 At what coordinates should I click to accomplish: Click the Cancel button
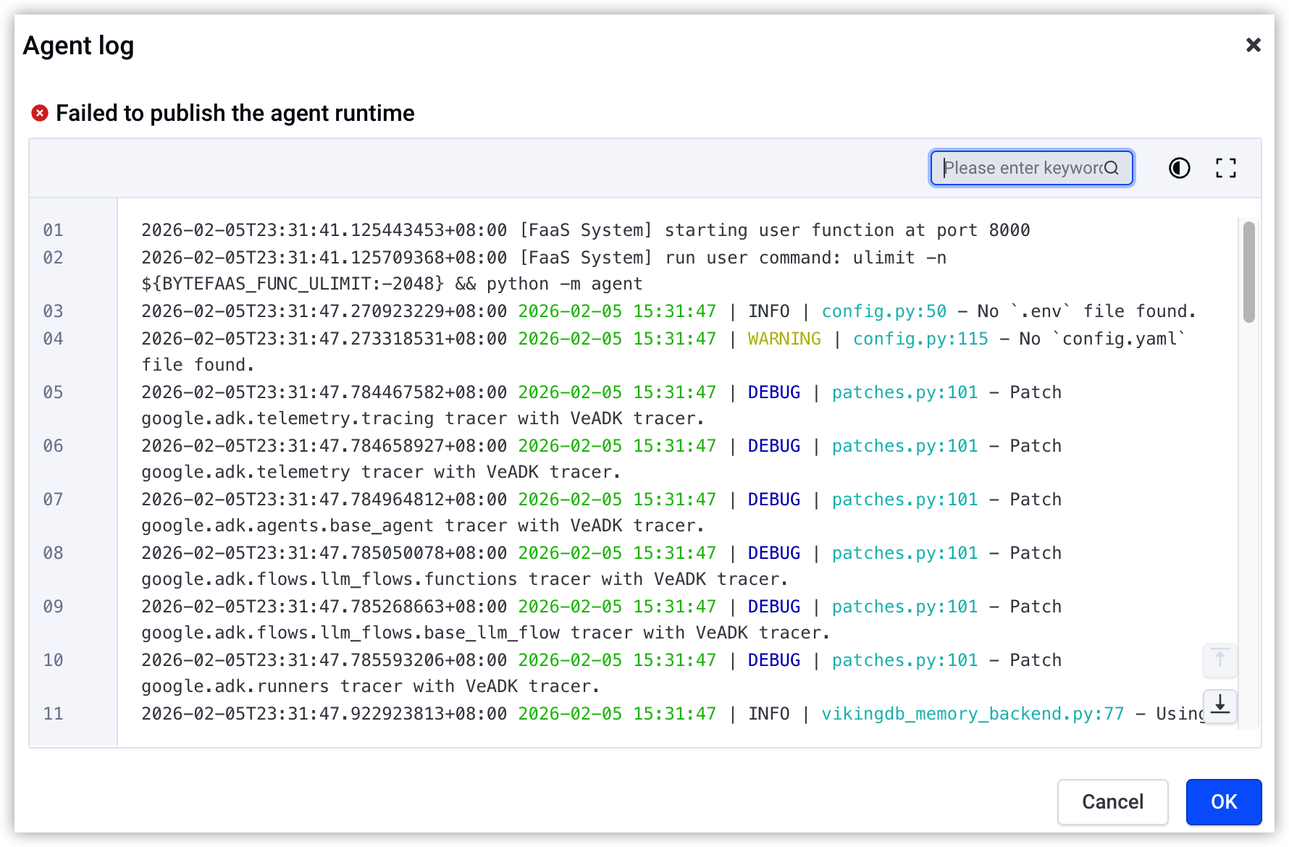coord(1112,802)
